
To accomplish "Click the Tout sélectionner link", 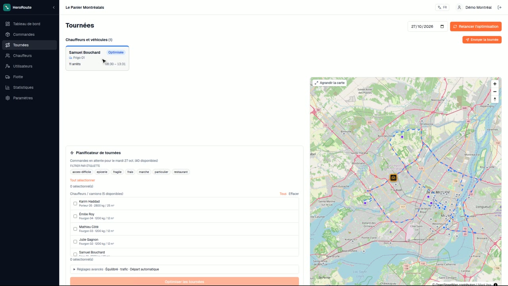I will click(83, 180).
